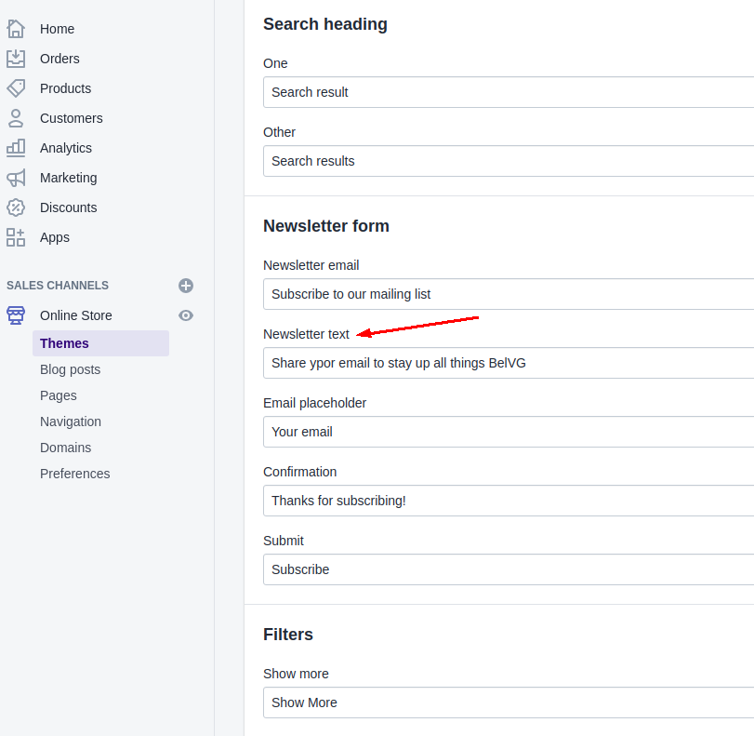Viewport: 754px width, 736px height.
Task: Click the Apps grid icon
Action: [16, 237]
